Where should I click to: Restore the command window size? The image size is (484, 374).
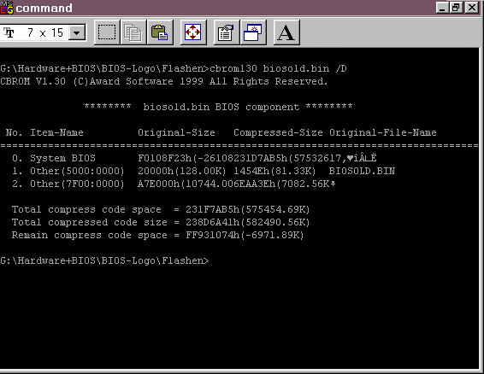tap(456, 8)
